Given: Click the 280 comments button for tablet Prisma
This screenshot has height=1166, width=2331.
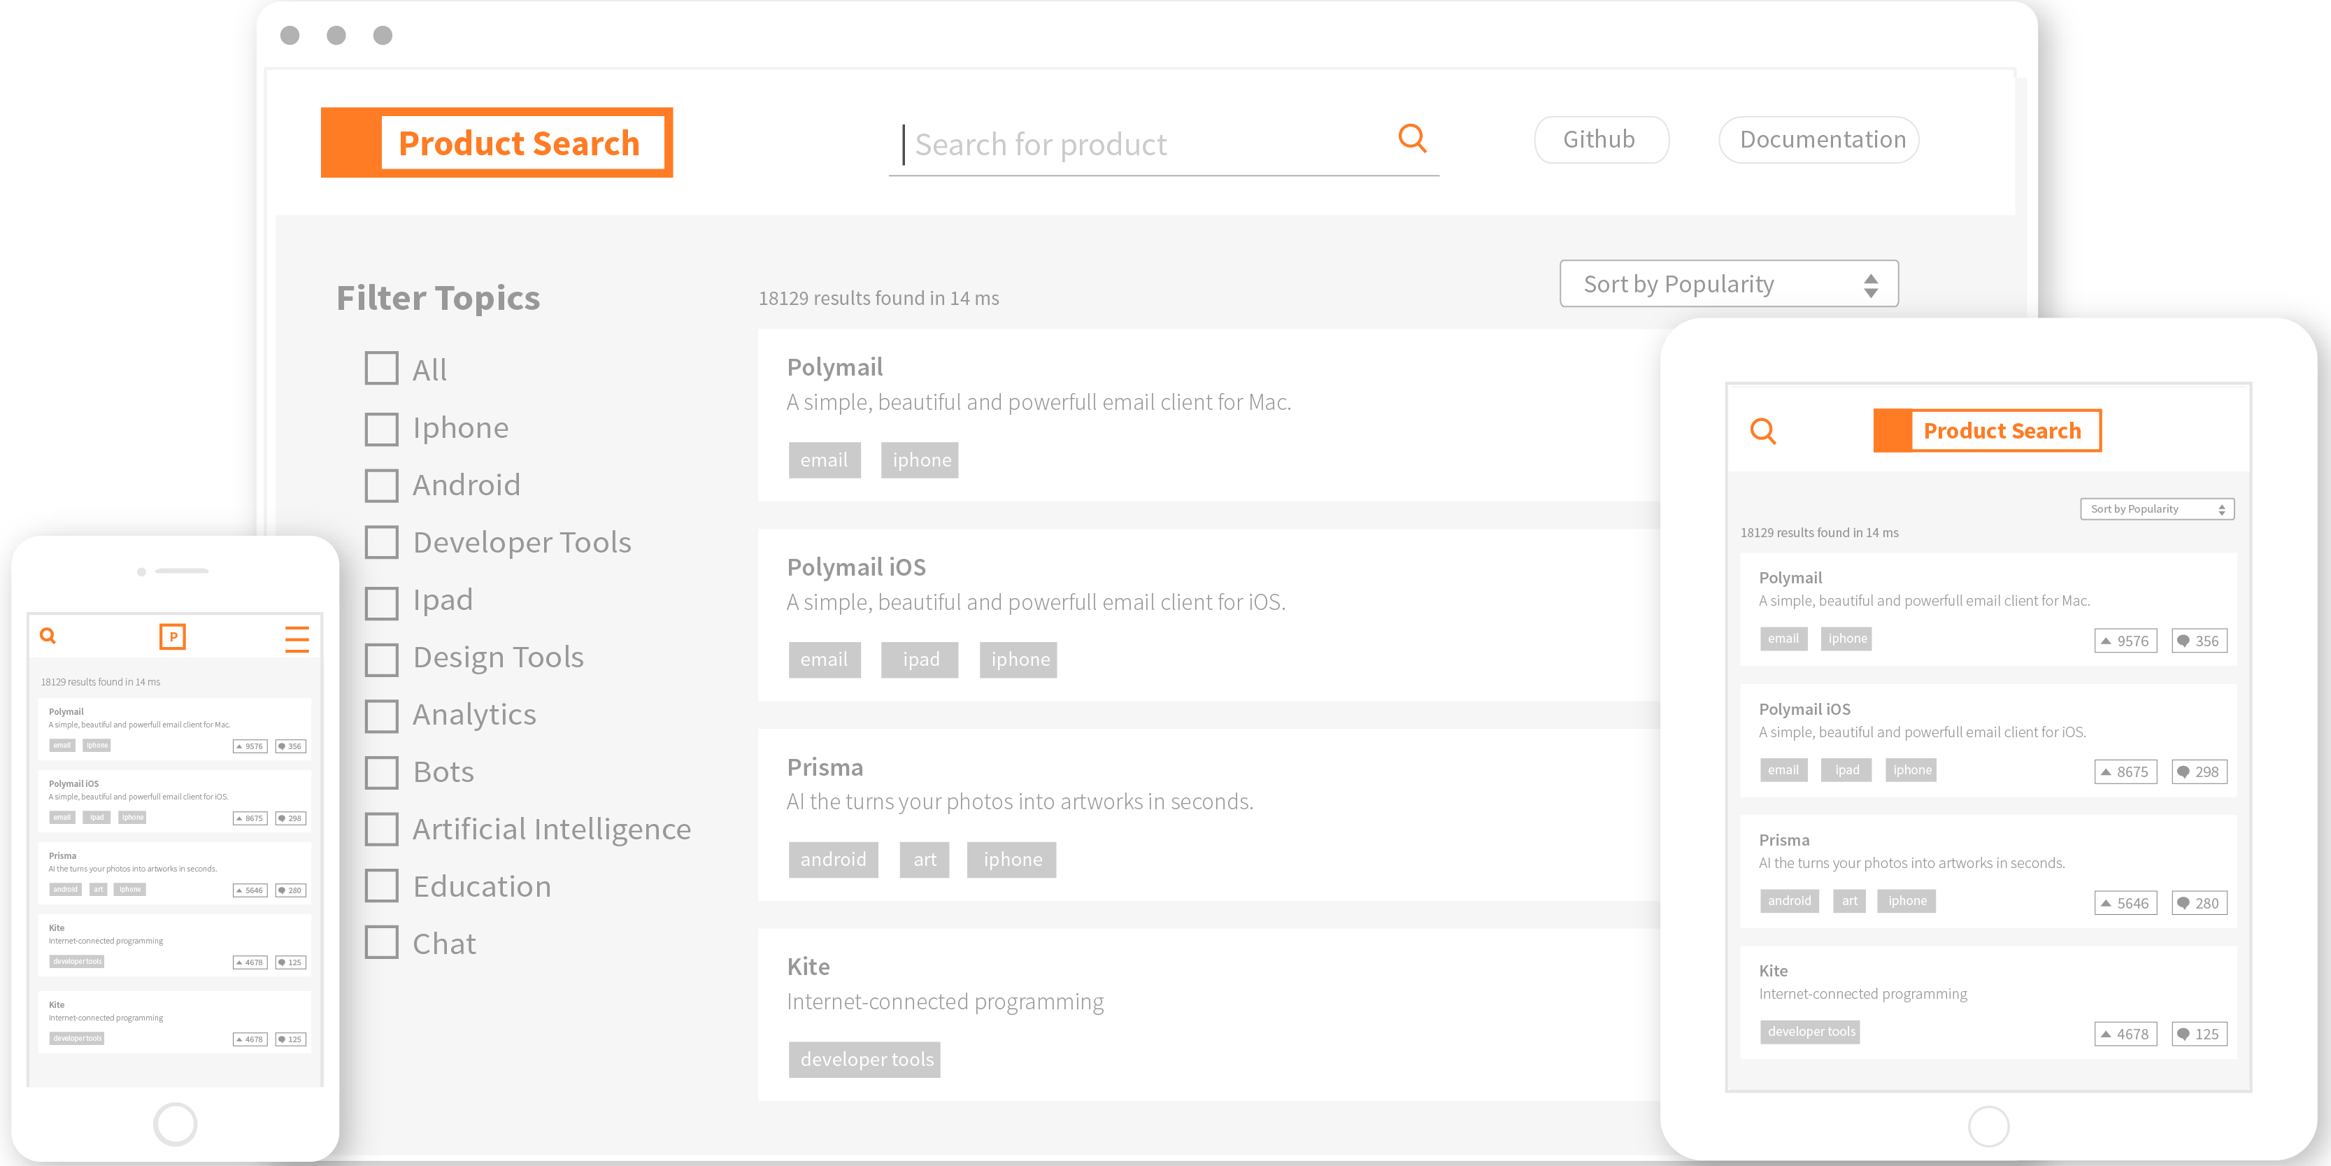Looking at the screenshot, I should click(x=2199, y=902).
